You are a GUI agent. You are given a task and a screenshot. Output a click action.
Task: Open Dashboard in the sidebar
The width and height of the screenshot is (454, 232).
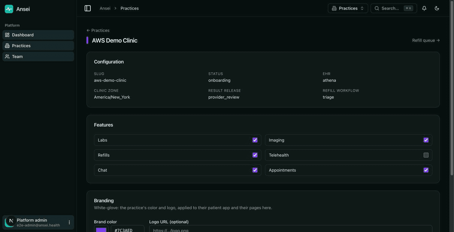[38, 35]
